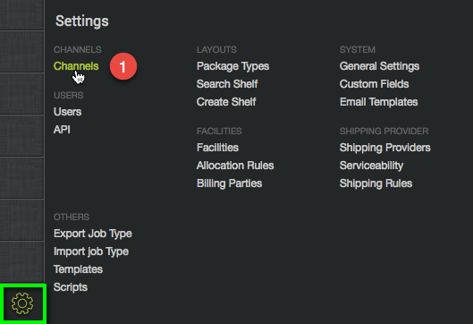473x324 pixels.
Task: Select Templates under Others
Action: coord(78,269)
